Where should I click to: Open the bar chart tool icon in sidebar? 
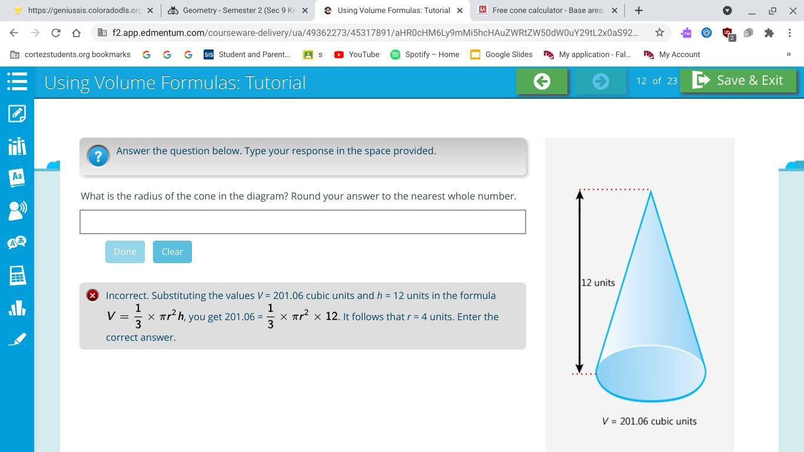pyautogui.click(x=17, y=307)
